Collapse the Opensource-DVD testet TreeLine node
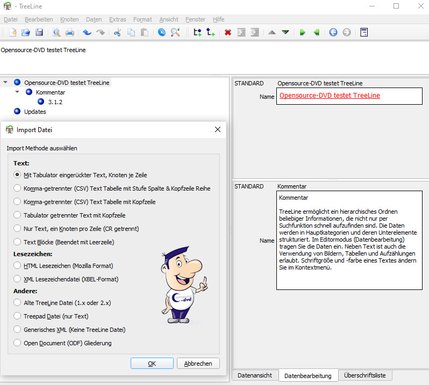Screen dimensions: 429x385 point(5,83)
